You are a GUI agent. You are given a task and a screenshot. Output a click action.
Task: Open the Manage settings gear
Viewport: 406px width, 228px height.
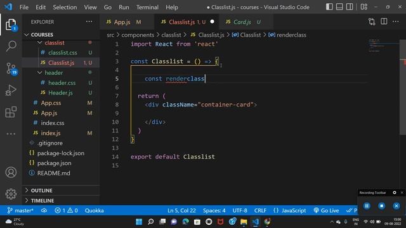11,194
